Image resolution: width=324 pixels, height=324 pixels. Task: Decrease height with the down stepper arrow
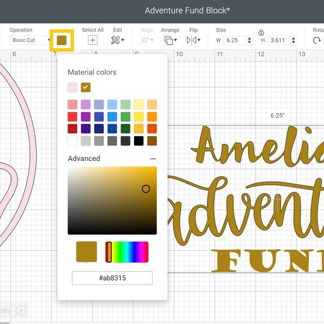coord(294,42)
